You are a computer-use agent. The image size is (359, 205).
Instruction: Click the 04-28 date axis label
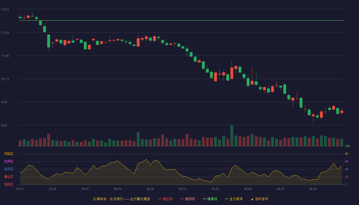(150, 189)
